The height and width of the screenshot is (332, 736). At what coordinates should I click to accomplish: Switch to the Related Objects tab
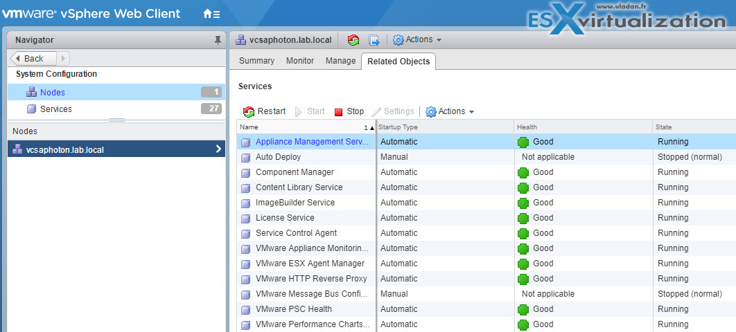tap(398, 62)
